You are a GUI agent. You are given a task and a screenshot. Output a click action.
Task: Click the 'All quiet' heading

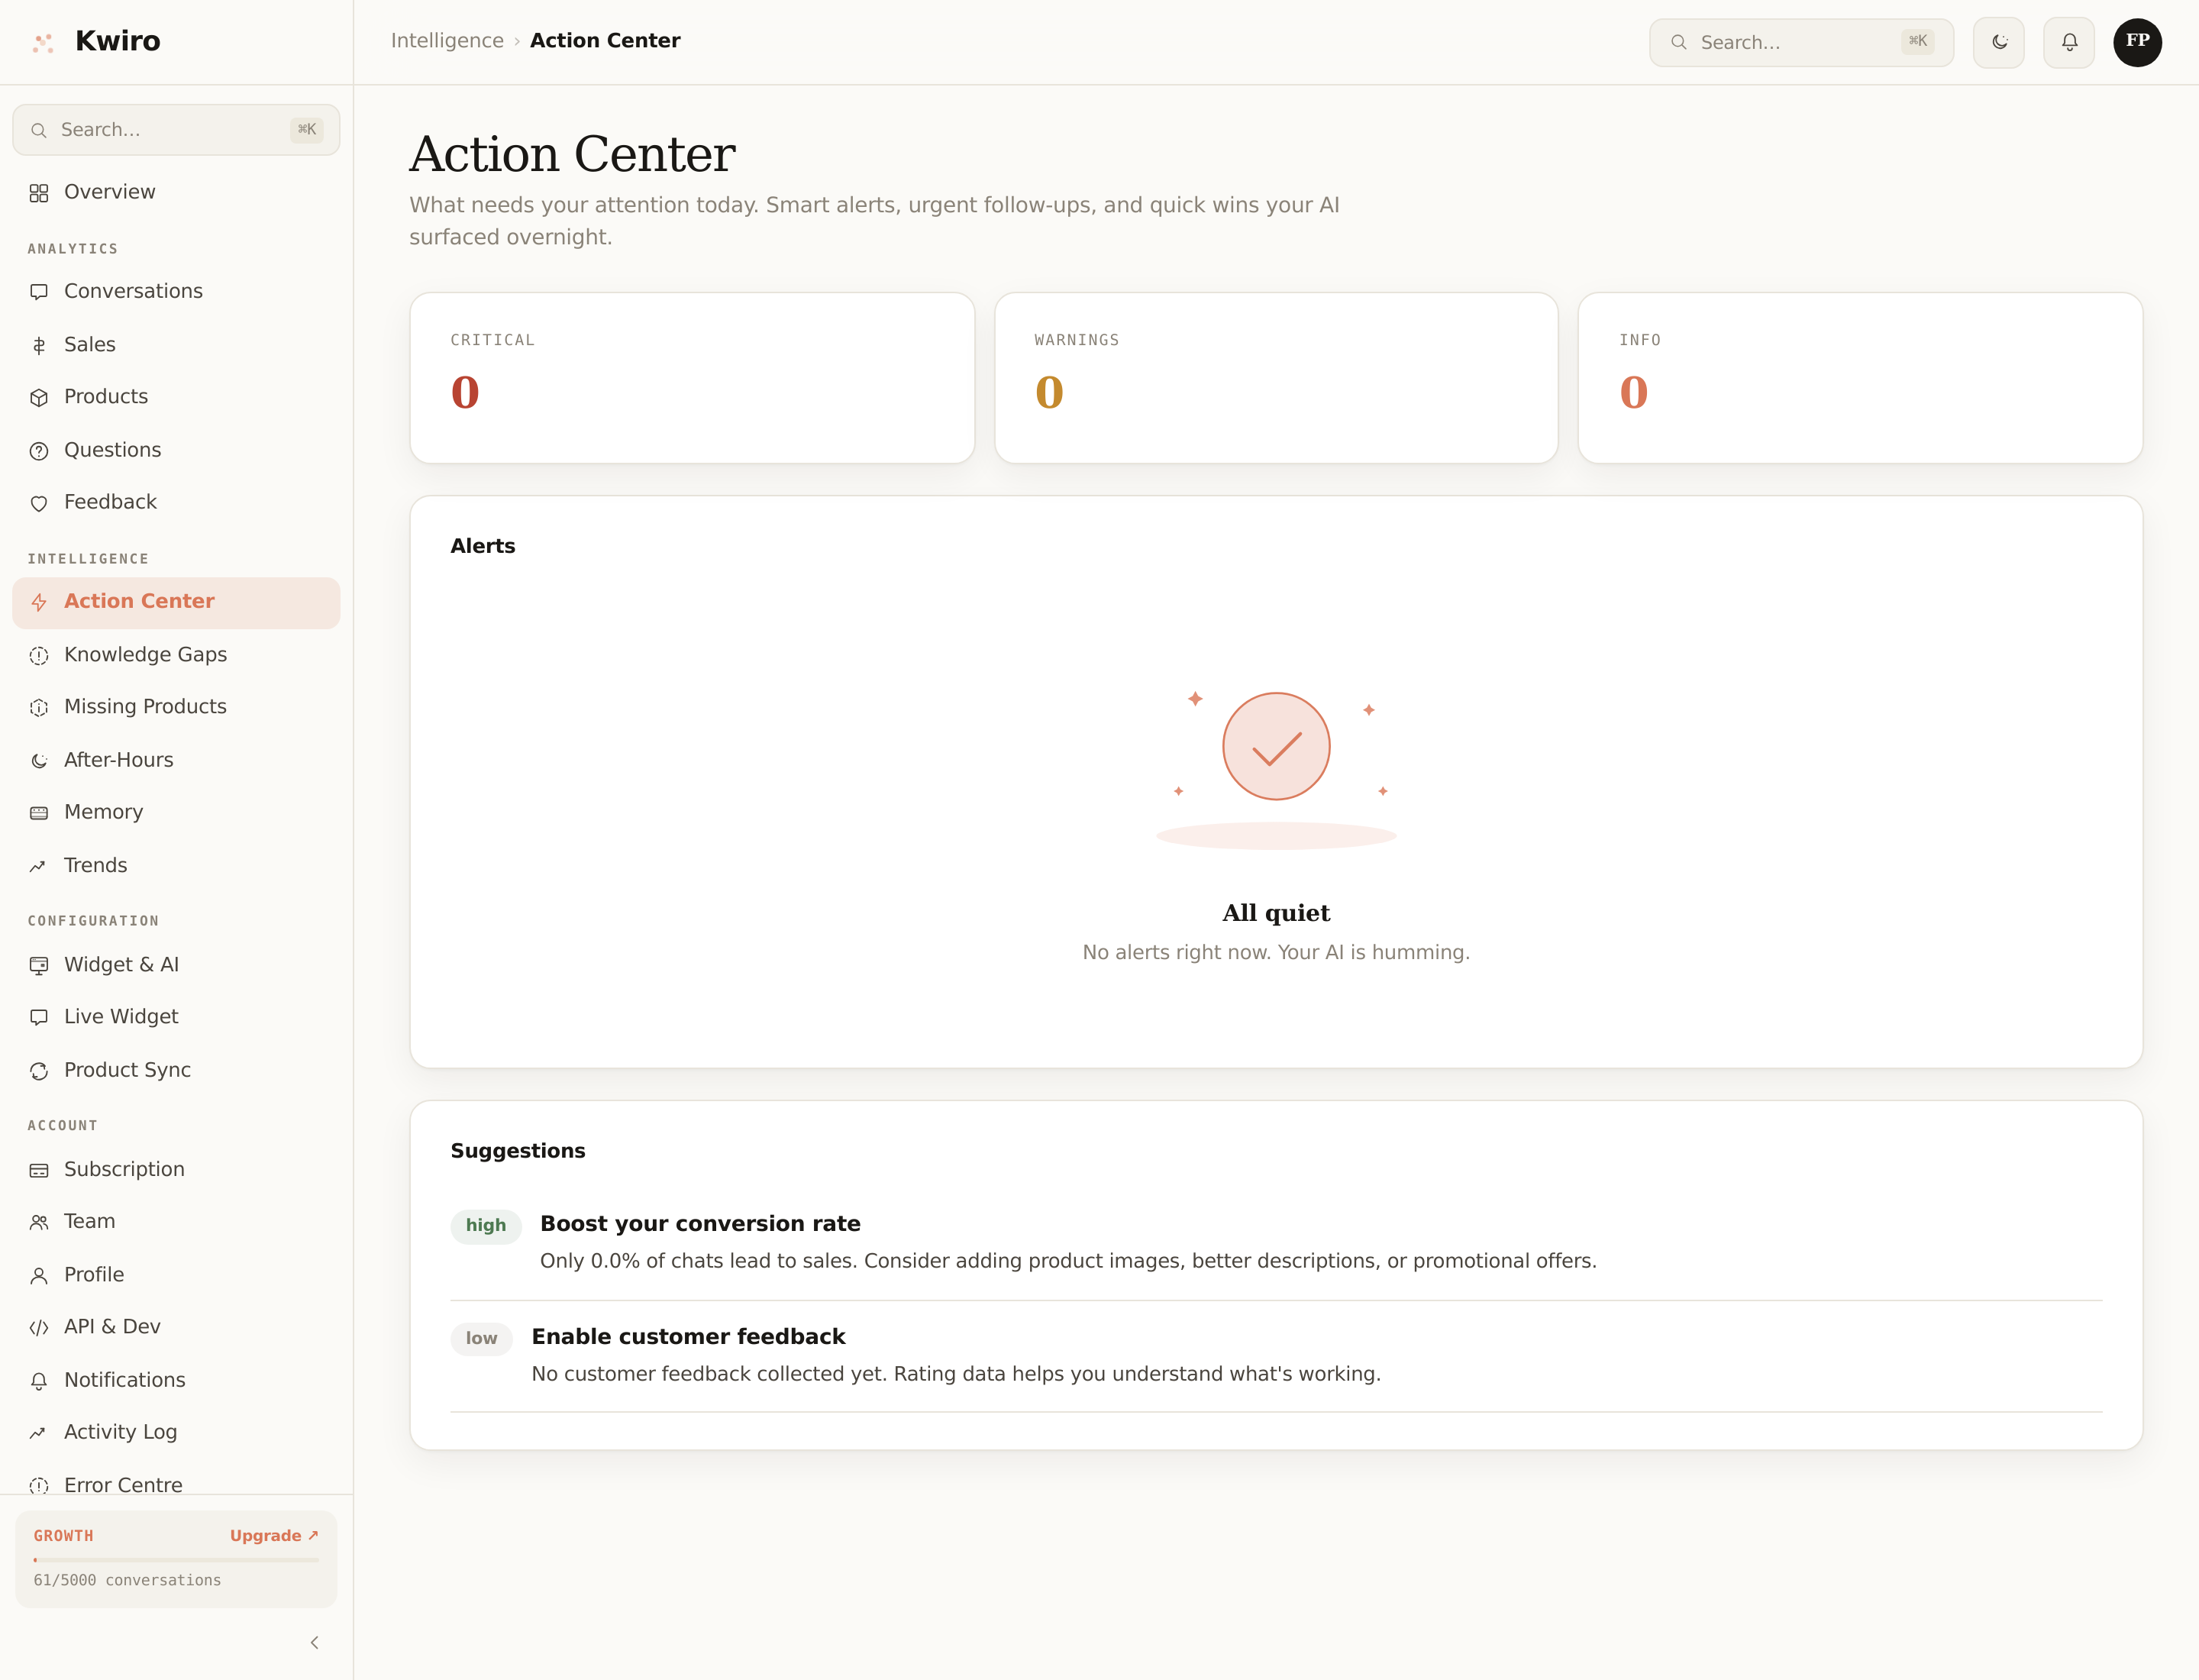pos(1276,913)
